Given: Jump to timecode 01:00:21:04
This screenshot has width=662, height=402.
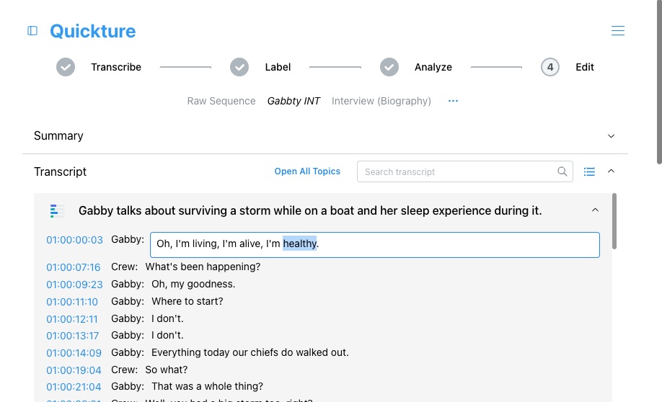Looking at the screenshot, I should (74, 387).
